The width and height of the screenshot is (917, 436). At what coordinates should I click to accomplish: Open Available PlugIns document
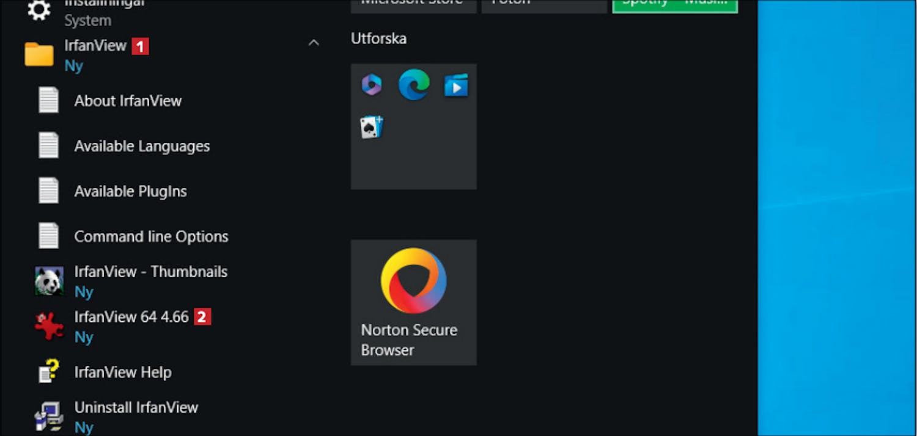pos(130,191)
